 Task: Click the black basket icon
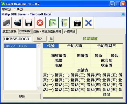(77, 23)
